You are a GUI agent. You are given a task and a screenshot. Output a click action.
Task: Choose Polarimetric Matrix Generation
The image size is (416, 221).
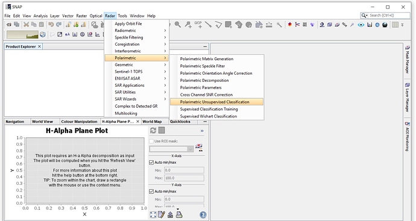click(x=217, y=59)
